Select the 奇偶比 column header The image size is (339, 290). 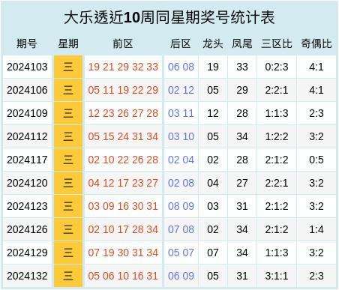(x=316, y=43)
